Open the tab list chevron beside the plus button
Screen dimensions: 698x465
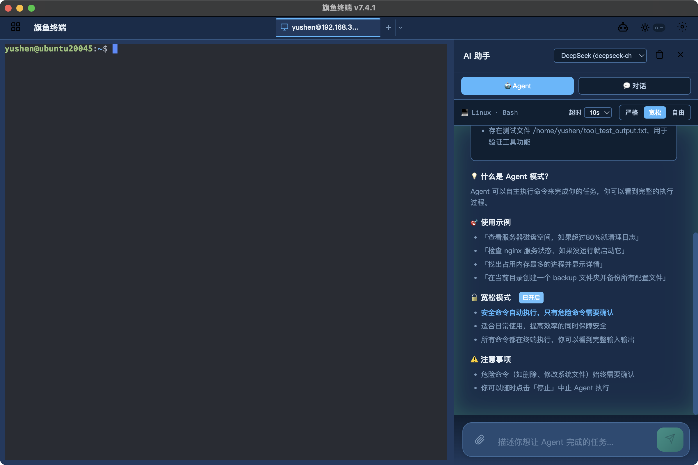400,27
